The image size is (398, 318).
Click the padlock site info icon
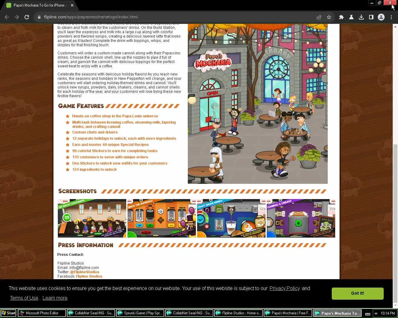(x=39, y=17)
